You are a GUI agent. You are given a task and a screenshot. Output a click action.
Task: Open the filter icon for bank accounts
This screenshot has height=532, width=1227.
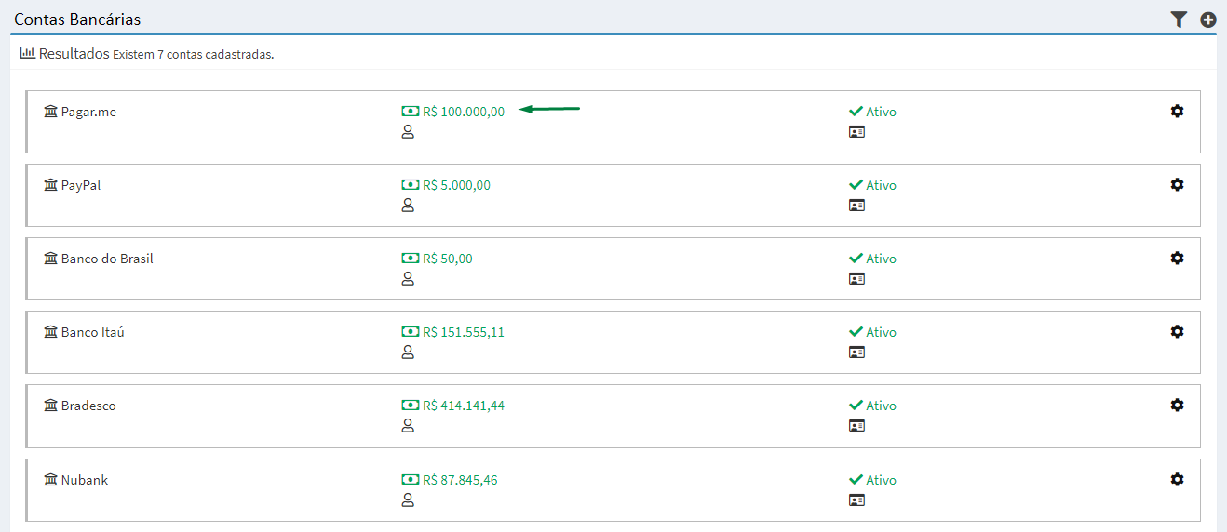click(x=1179, y=20)
